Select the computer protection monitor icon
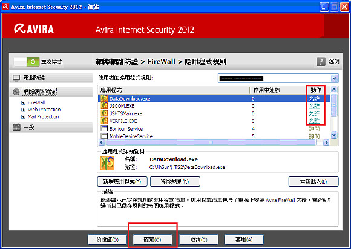The image size is (351, 249). point(16,78)
